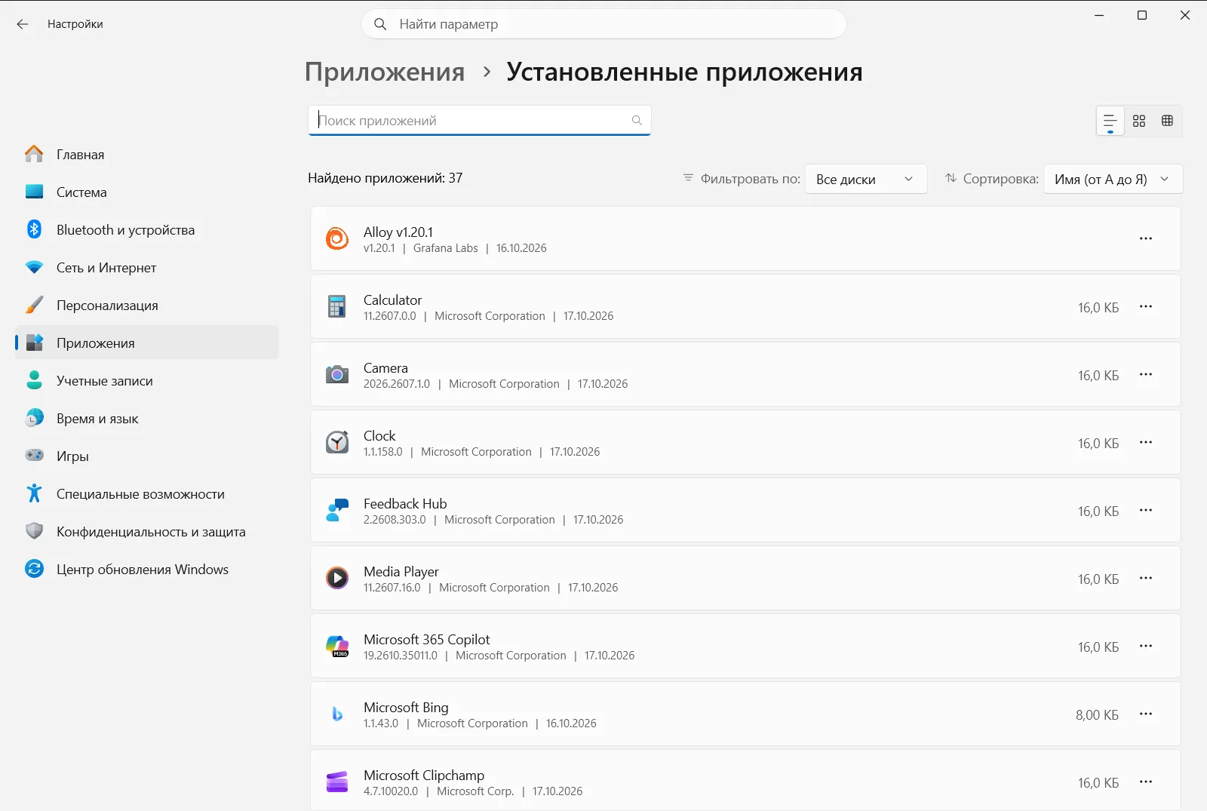Select the 'Clock' app name
Image resolution: width=1207 pixels, height=811 pixels.
[x=379, y=436]
